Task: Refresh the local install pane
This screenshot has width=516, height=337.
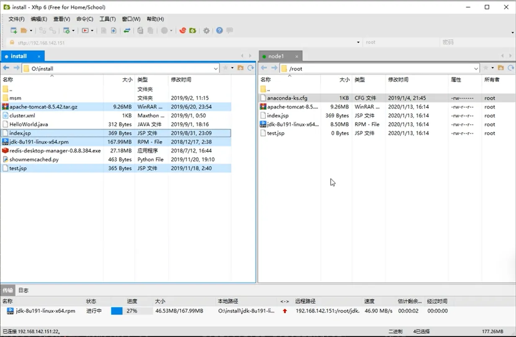Action: coord(251,68)
